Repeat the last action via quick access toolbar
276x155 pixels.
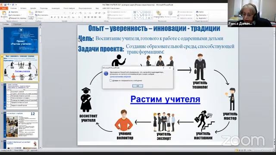click(13, 5)
